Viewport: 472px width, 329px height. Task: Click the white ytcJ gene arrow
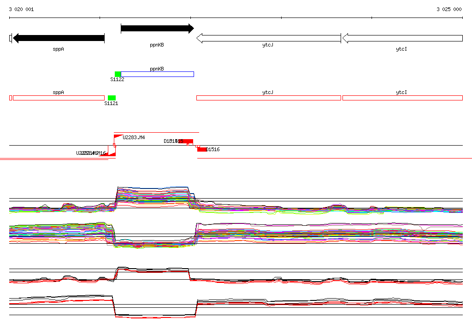click(269, 38)
